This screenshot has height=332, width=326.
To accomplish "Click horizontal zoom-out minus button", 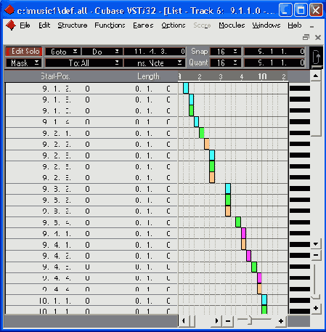I will [228, 321].
